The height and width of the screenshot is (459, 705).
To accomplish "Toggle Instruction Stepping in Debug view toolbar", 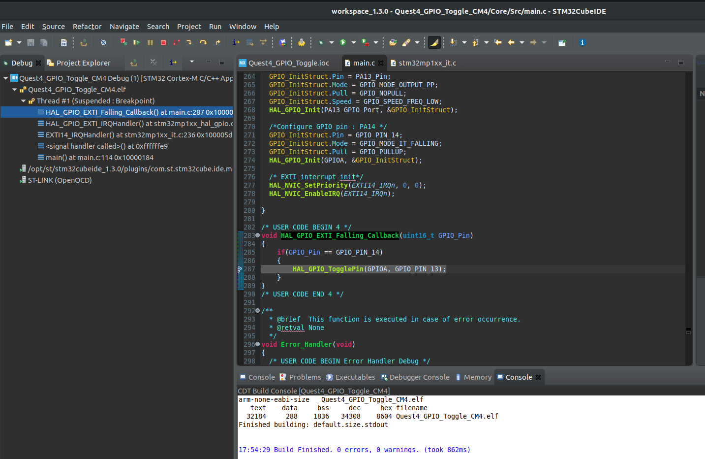I will pos(173,63).
